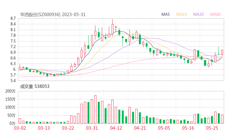
Task: Click the MA60 legend label
Action: coord(215,14)
